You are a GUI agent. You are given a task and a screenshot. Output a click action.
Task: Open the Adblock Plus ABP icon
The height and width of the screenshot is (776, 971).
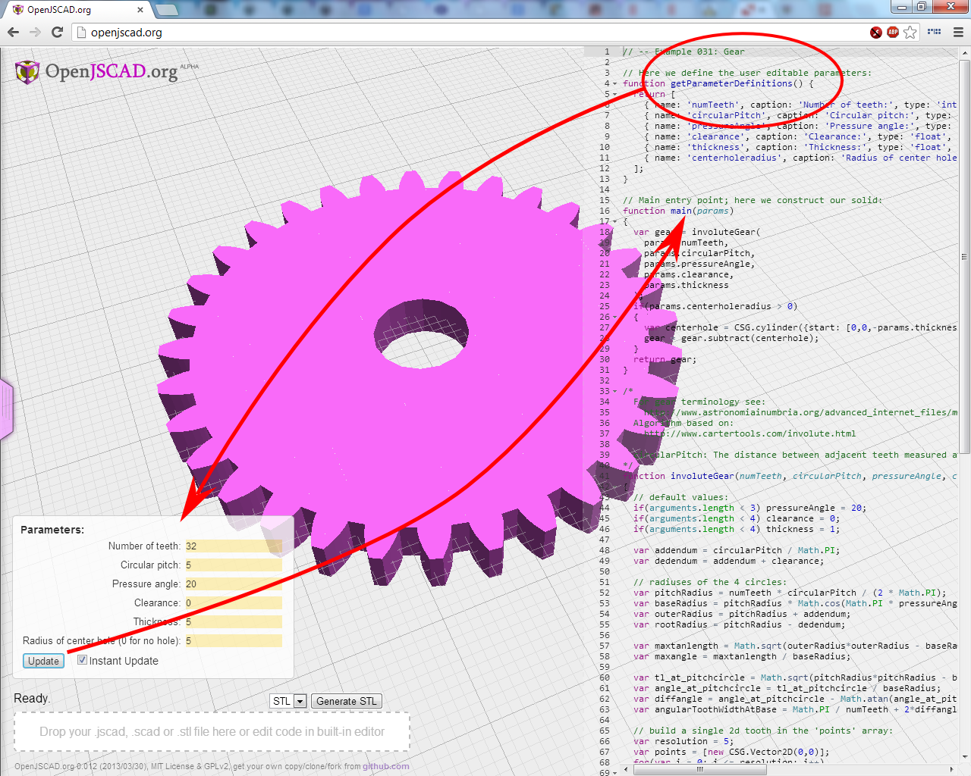coord(893,32)
